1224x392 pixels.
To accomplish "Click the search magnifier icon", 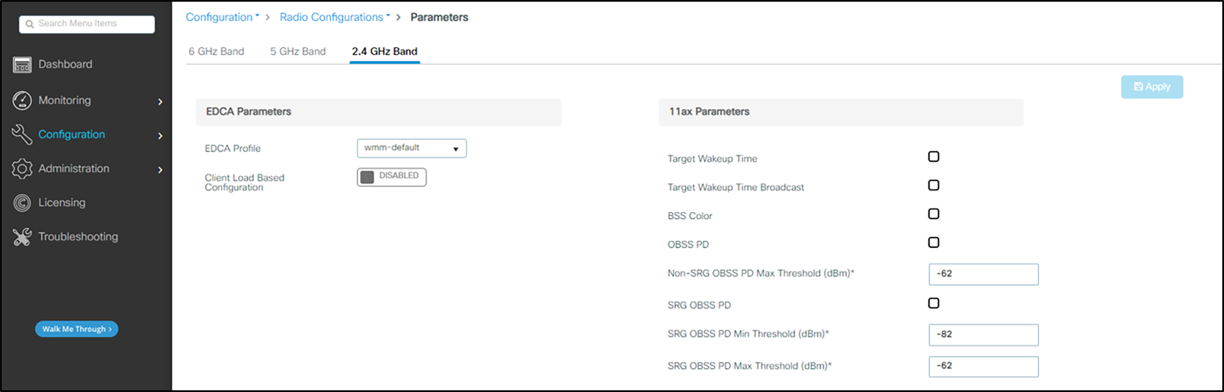I will pyautogui.click(x=29, y=24).
